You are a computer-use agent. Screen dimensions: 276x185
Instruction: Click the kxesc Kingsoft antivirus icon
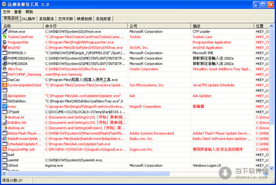[x=4, y=106]
